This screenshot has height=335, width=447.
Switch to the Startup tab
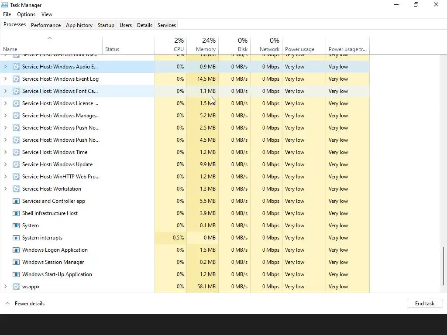click(106, 25)
